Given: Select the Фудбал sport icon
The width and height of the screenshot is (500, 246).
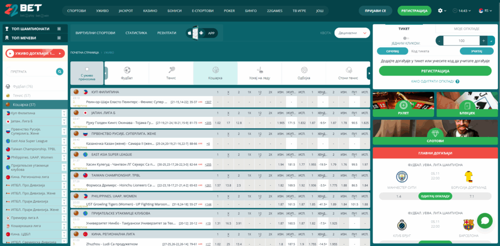Looking at the screenshot, I should 127,70.
